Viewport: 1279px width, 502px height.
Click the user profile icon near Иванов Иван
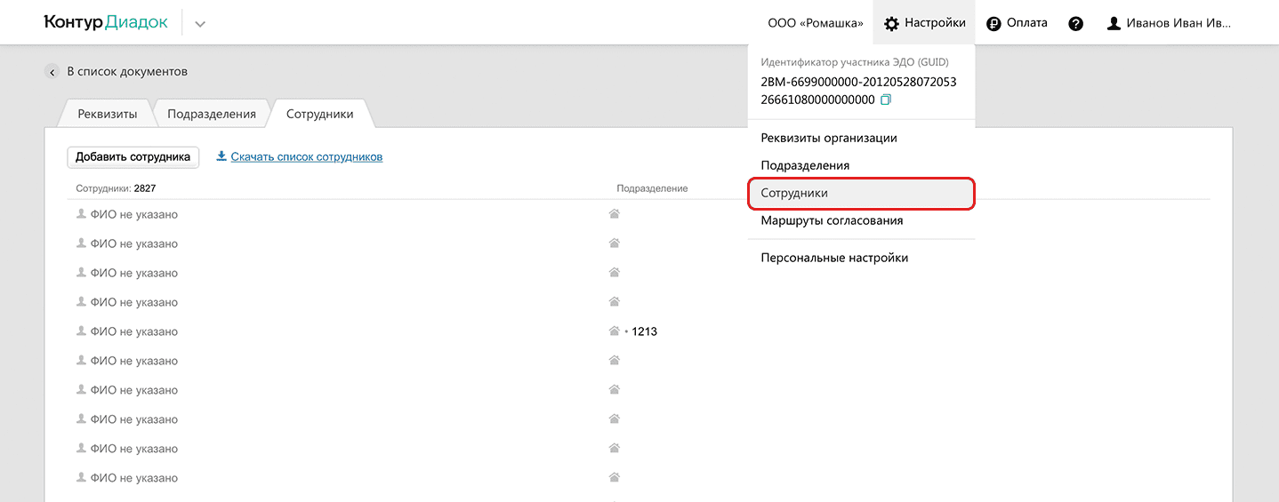(1114, 24)
